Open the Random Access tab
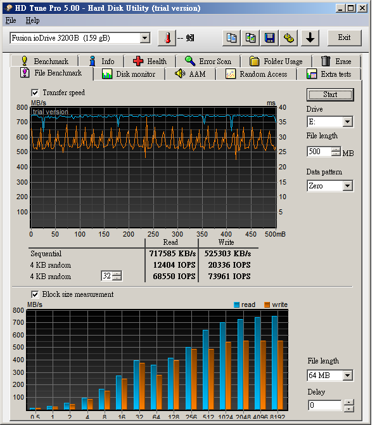The width and height of the screenshot is (389, 425). (x=257, y=74)
